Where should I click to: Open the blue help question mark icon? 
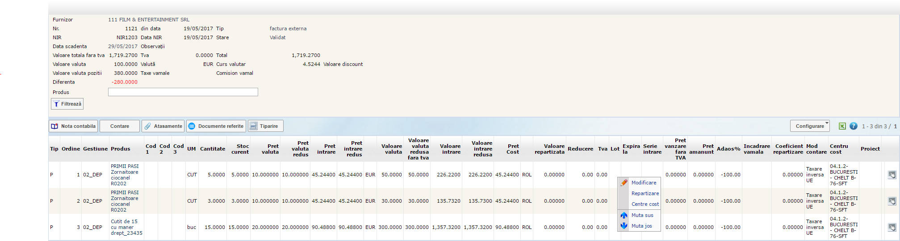[853, 126]
